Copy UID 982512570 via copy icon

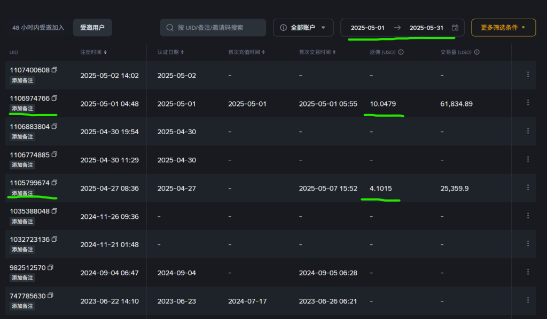tap(51, 267)
